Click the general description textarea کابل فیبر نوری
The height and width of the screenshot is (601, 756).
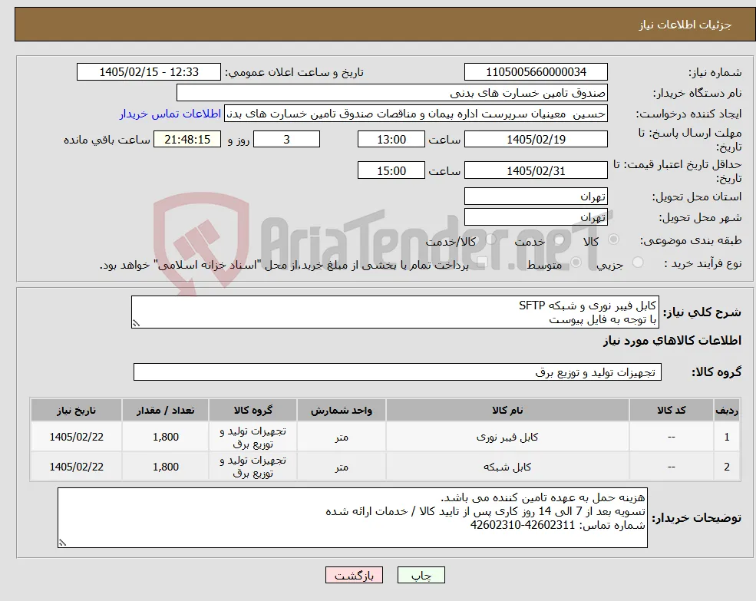[395, 312]
